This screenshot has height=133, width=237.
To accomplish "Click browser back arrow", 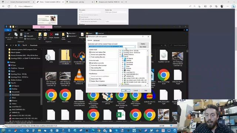I will [3, 6].
